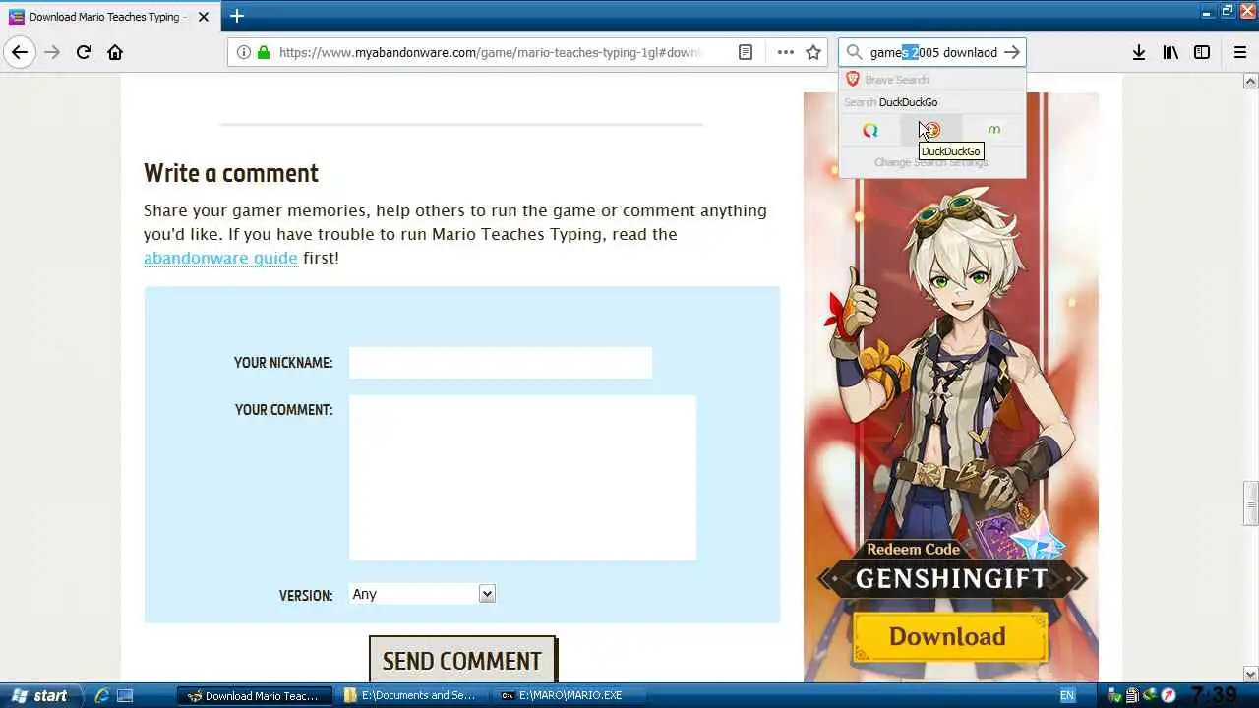Switch to E:\MARO\MARIO.EXE taskbar window
Screen dimensions: 1259x708
coord(570,695)
